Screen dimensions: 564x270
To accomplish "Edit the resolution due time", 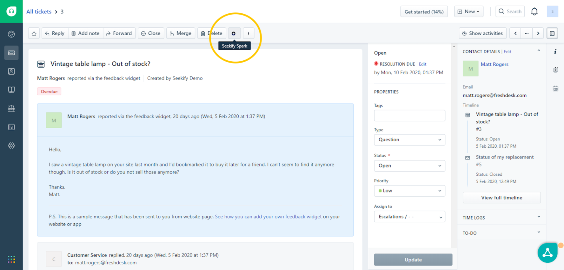I will tap(422, 64).
